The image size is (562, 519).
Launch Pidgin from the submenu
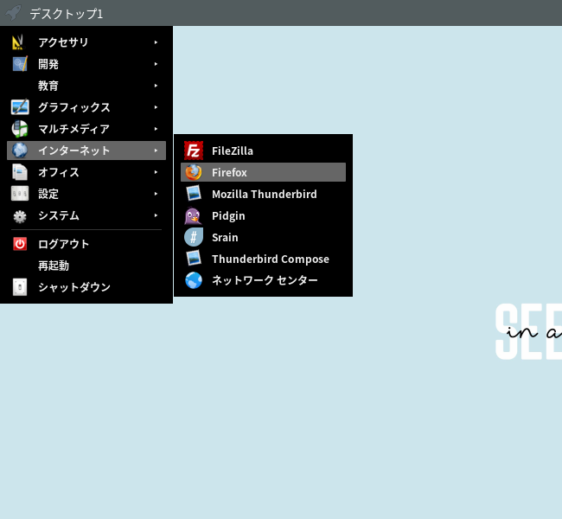coord(263,215)
